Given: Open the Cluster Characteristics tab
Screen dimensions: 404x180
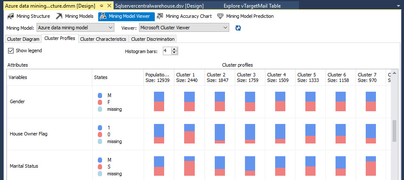Looking at the screenshot, I should click(103, 39).
